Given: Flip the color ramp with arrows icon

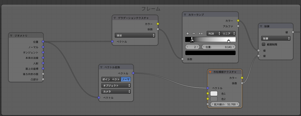Looking at the screenshot, I should click(x=200, y=33).
